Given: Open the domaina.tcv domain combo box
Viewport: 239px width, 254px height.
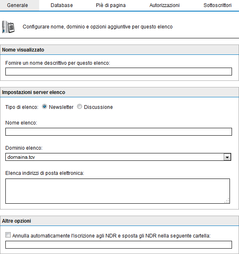Looking at the screenshot, I should point(118,157).
